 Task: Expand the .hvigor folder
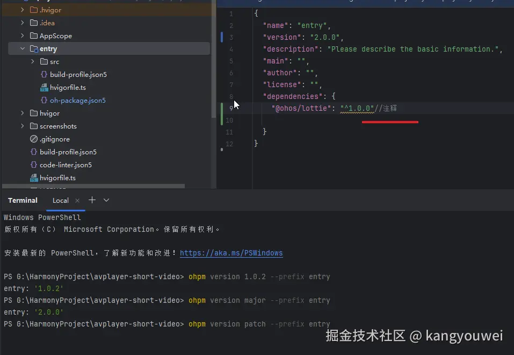point(23,10)
